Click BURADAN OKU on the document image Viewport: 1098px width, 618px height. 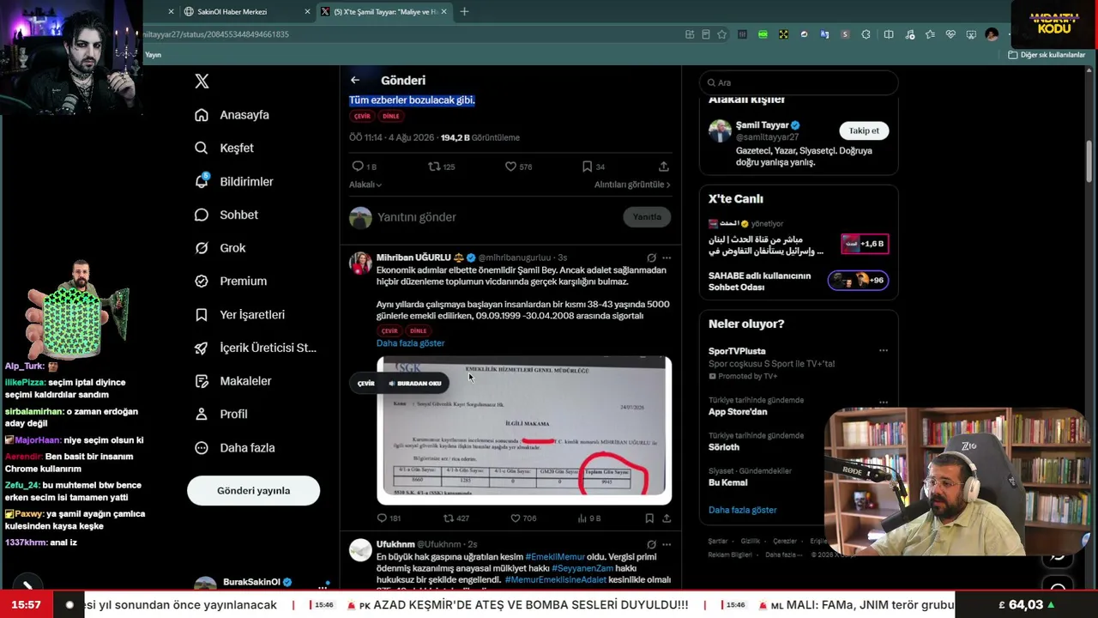pos(415,384)
